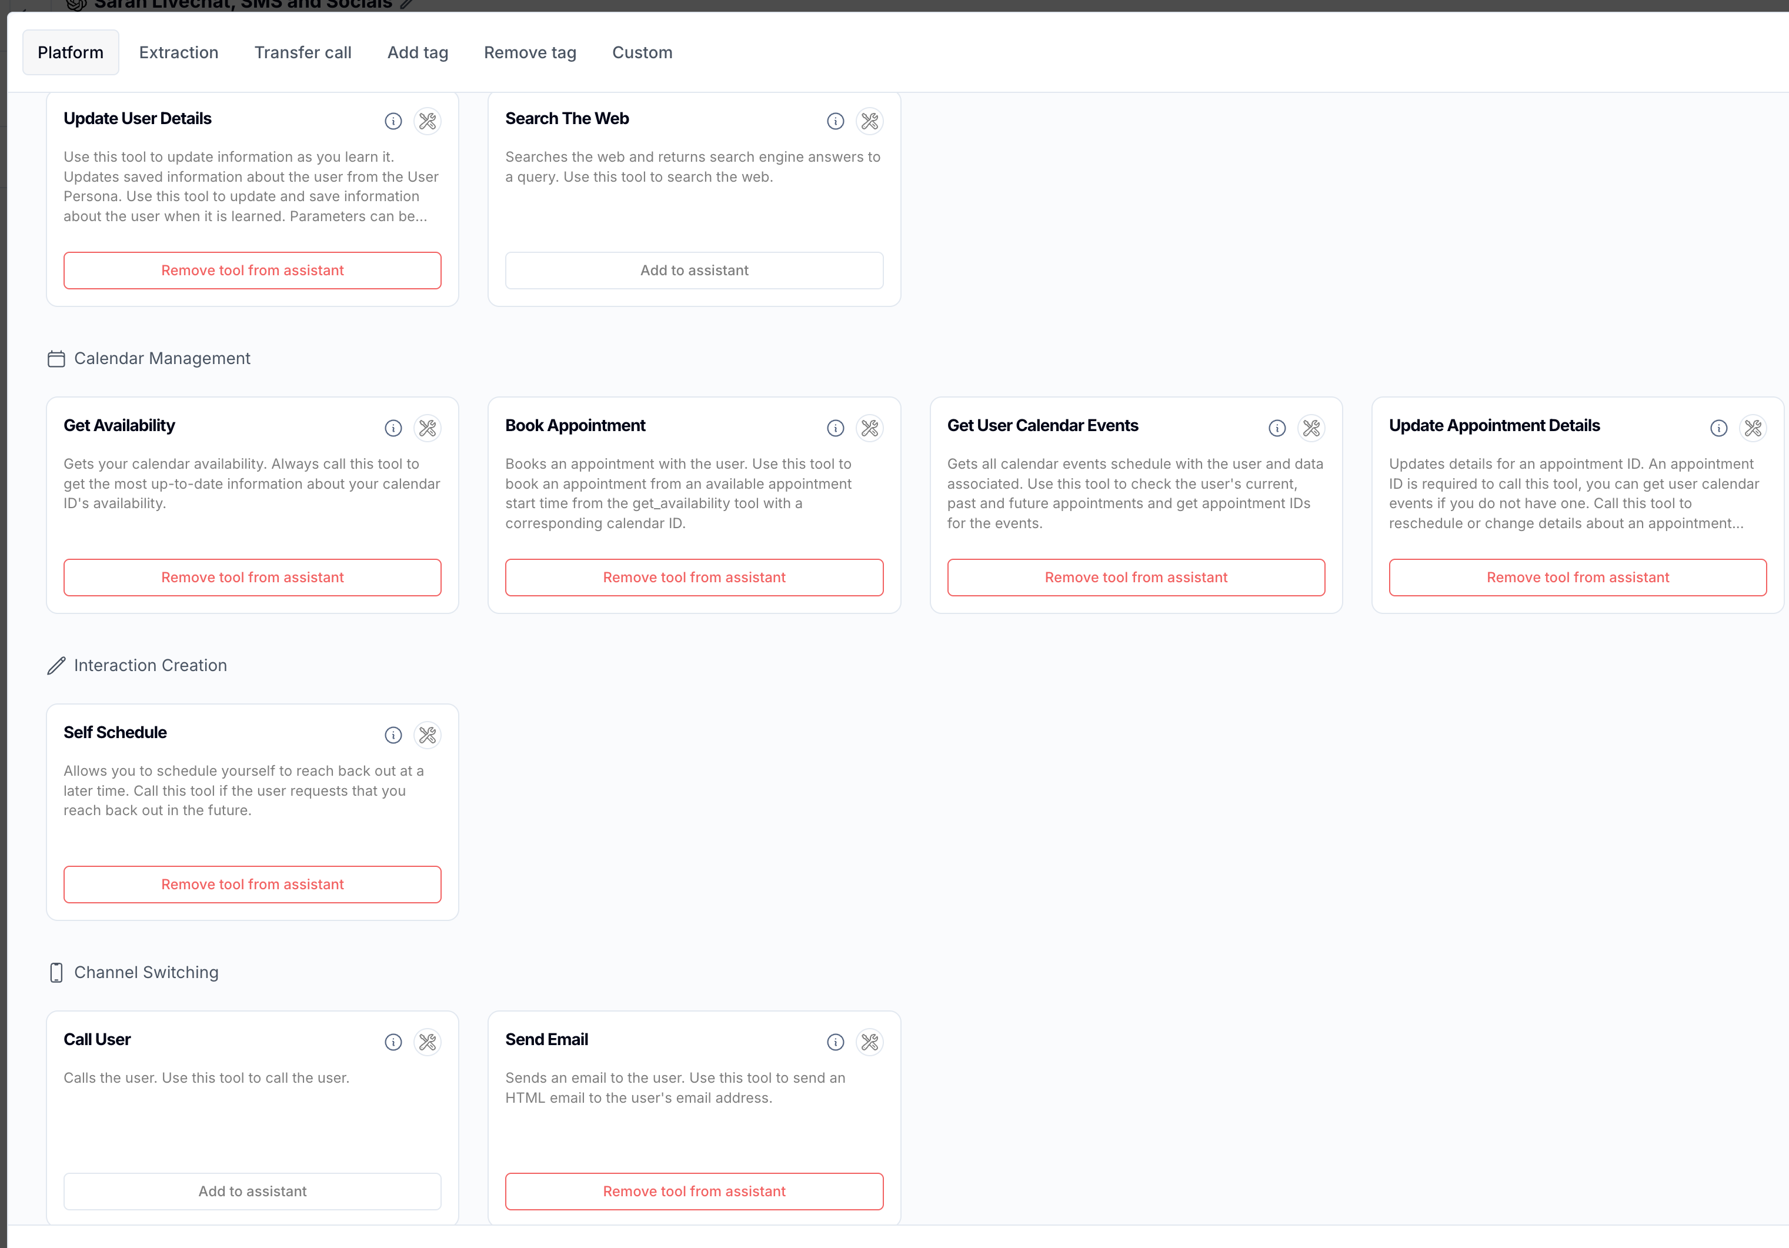1789x1248 pixels.
Task: Select the Custom tab
Action: click(641, 52)
